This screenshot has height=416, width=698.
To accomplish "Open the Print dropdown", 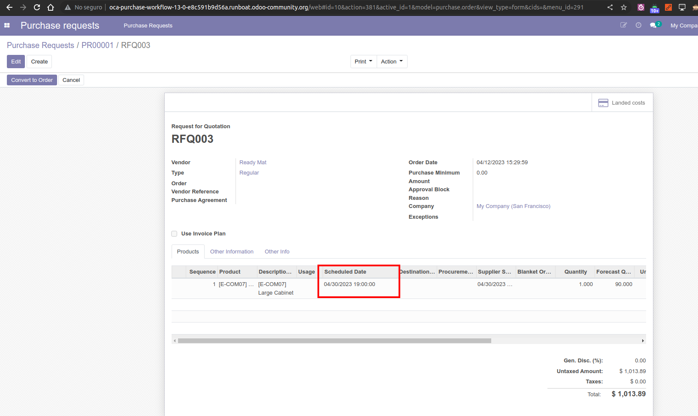I will [x=363, y=61].
